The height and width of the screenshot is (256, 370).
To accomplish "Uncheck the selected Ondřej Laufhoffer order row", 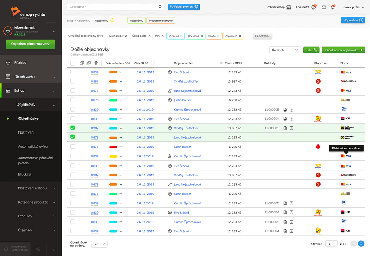I will (72, 128).
